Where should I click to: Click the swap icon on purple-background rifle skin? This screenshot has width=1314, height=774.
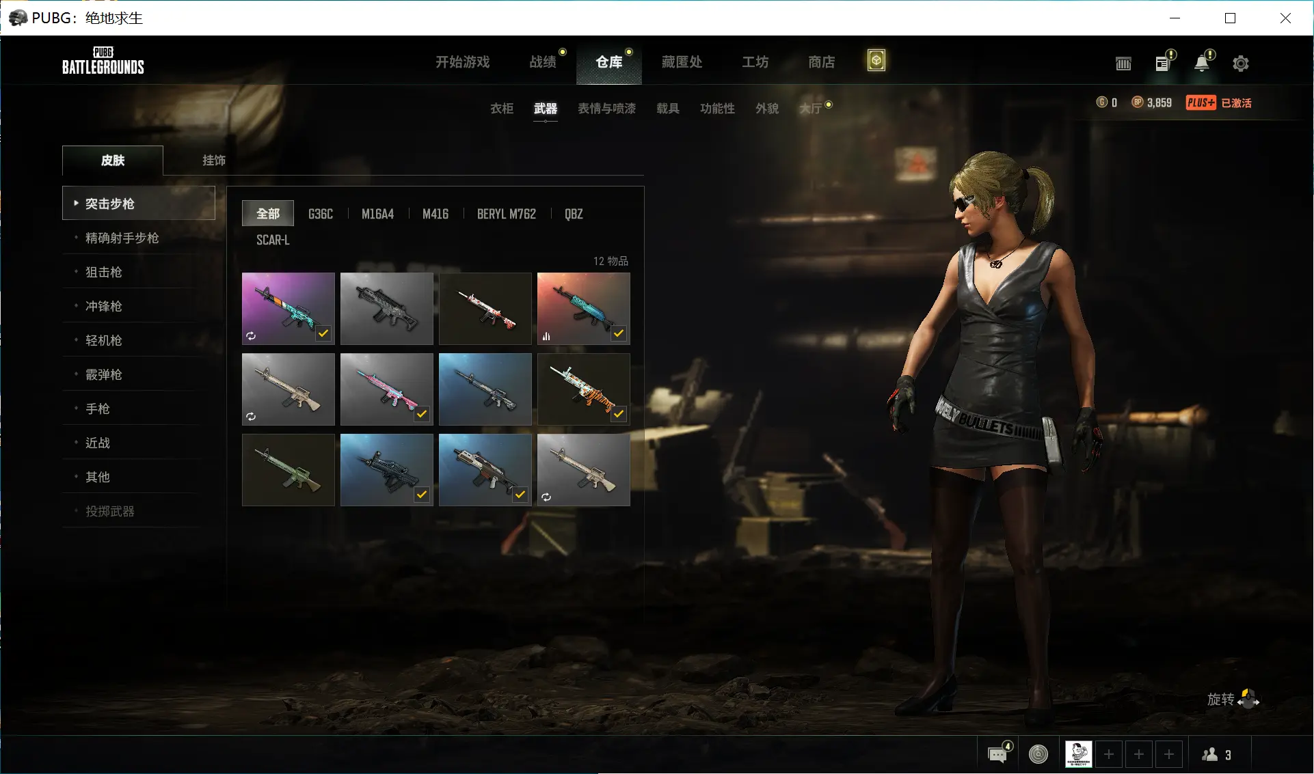coord(251,335)
